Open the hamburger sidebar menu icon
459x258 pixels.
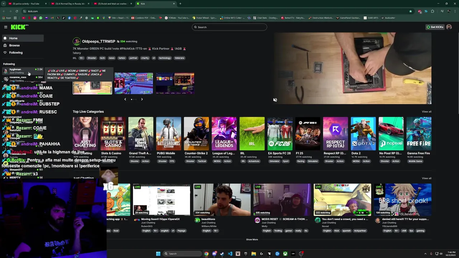click(6, 27)
